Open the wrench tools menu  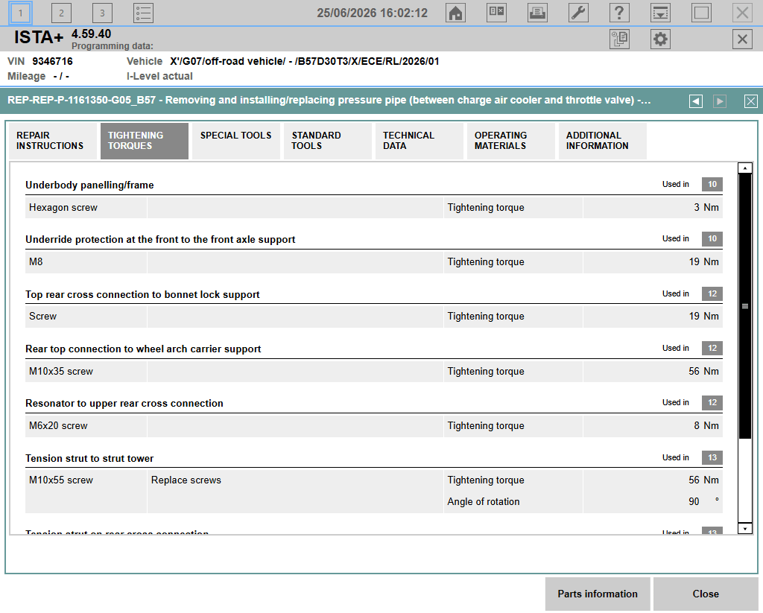click(578, 13)
